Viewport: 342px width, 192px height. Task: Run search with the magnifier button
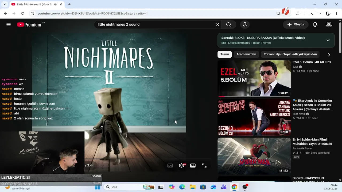(x=229, y=25)
